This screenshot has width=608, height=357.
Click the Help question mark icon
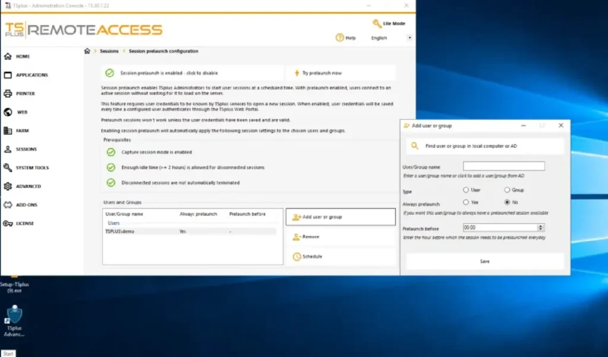click(340, 38)
